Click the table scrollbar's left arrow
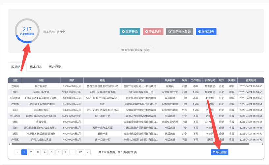The width and height of the screenshot is (269, 165). pos(10,144)
